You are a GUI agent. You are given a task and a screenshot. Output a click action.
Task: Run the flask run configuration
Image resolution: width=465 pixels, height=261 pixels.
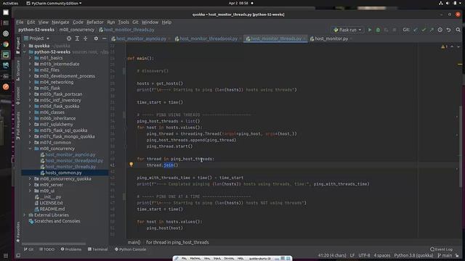tap(370, 30)
